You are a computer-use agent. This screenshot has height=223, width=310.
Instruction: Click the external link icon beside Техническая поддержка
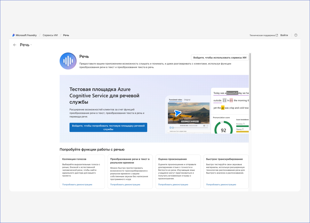(x=277, y=35)
